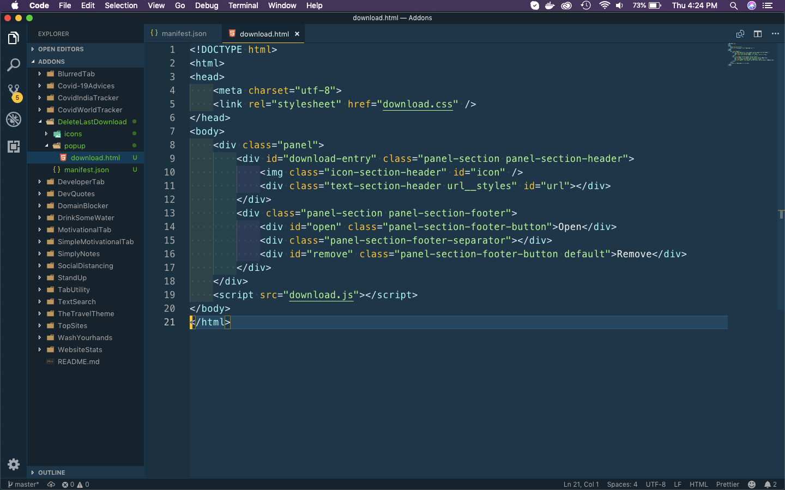Open Notification Center list icon
This screenshot has width=785, height=490.
(x=768, y=5)
